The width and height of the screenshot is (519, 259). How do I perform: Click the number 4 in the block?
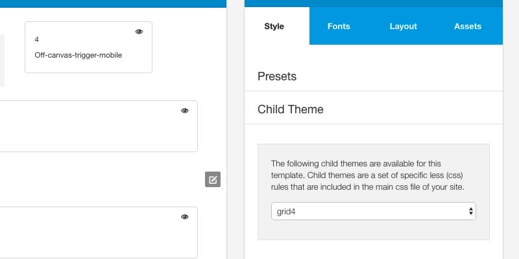click(x=37, y=39)
